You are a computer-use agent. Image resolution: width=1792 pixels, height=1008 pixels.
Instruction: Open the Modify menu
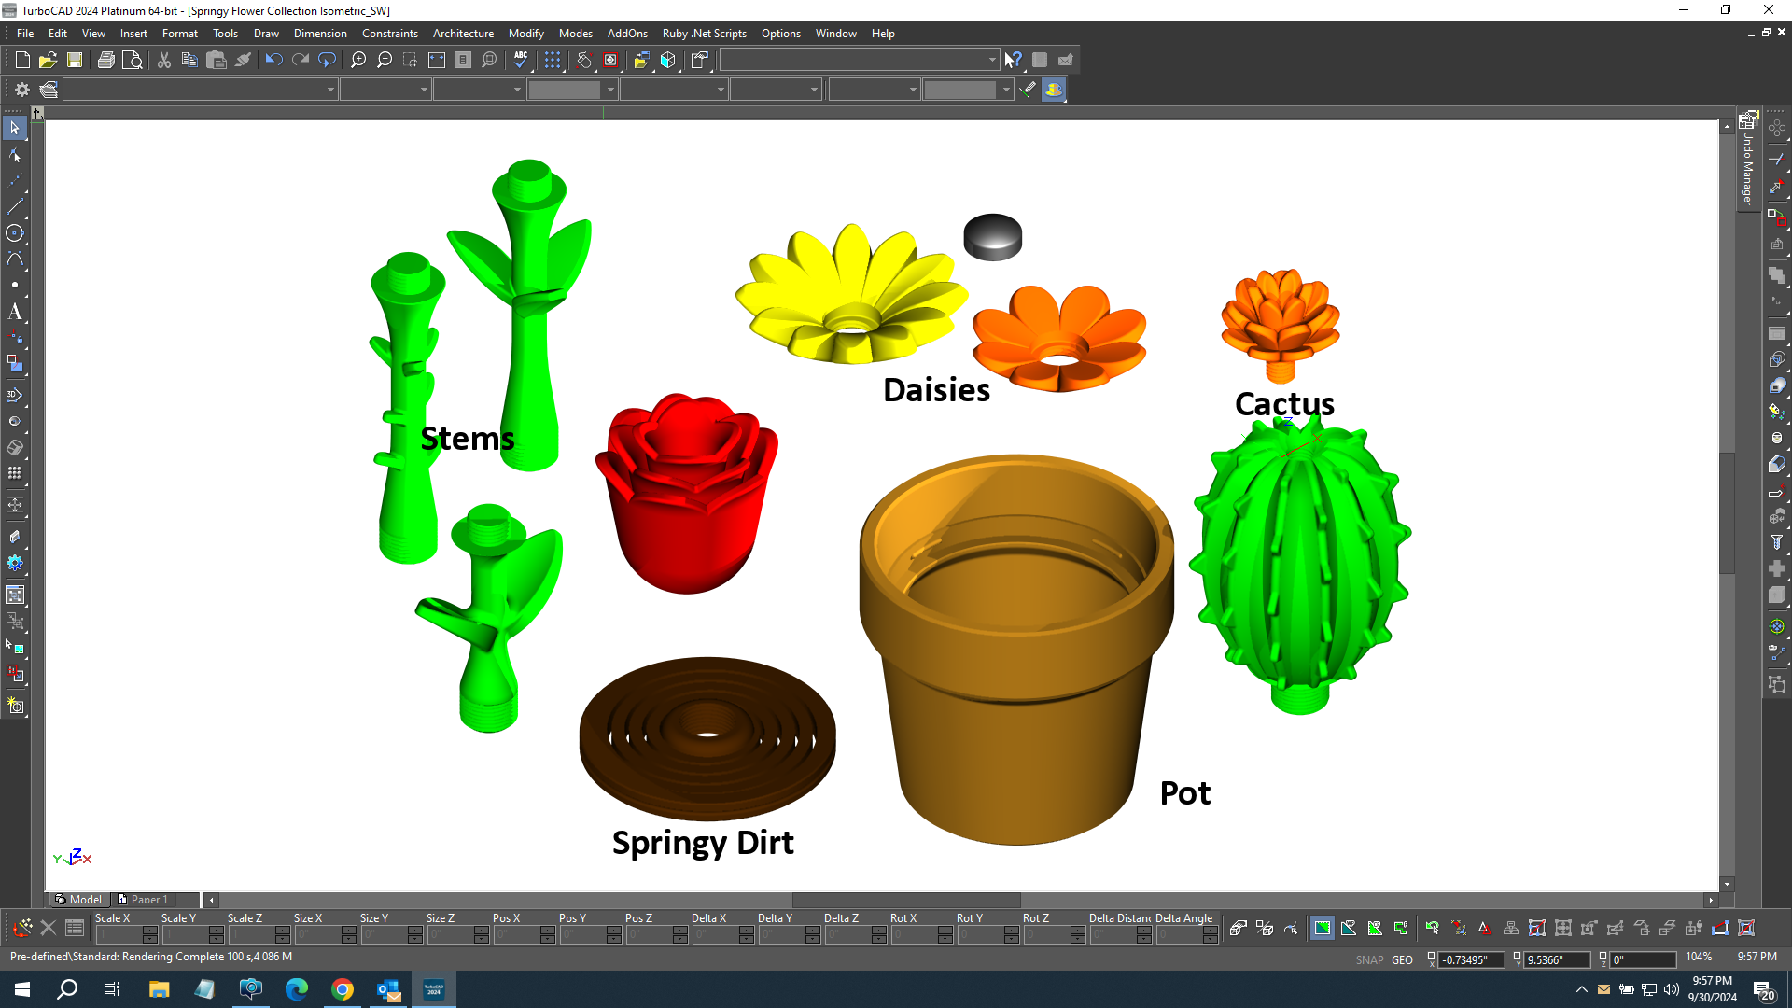coord(525,34)
